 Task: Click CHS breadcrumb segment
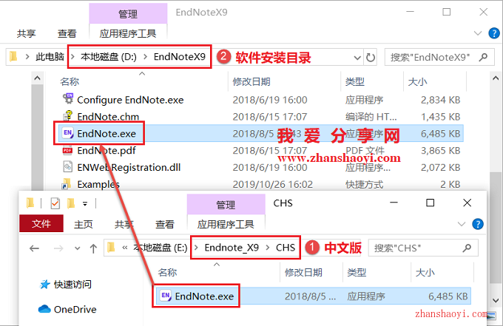pyautogui.click(x=286, y=248)
